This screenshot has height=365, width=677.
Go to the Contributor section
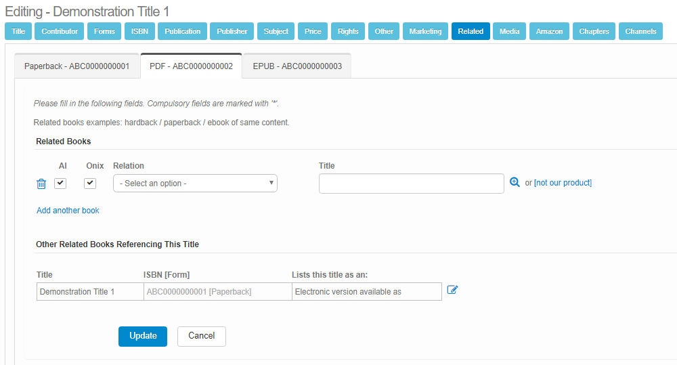(60, 31)
